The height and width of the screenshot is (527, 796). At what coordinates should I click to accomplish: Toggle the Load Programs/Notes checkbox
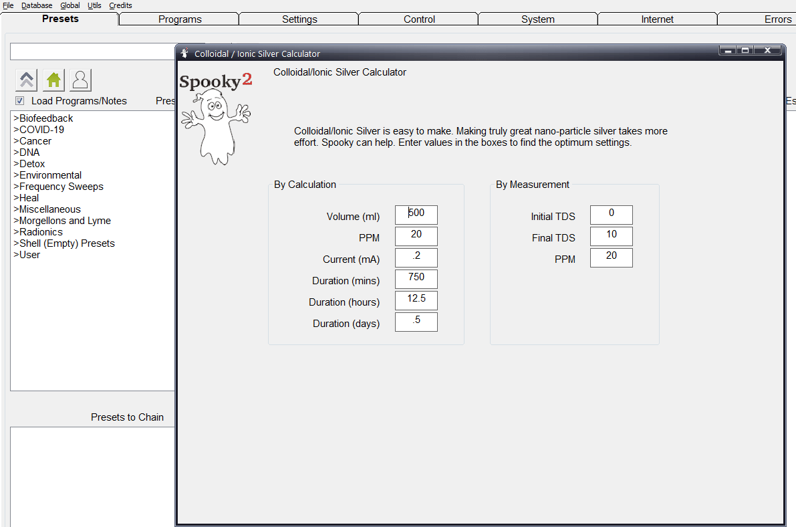tap(20, 100)
